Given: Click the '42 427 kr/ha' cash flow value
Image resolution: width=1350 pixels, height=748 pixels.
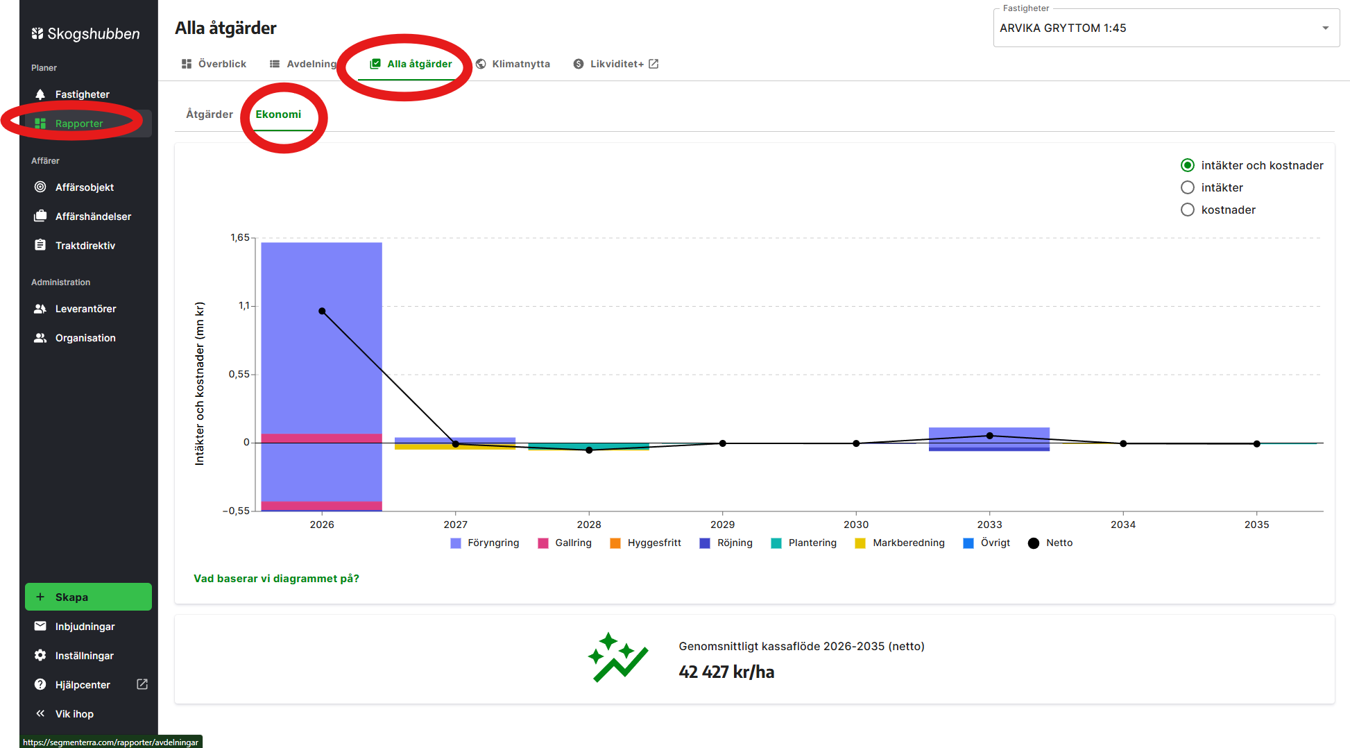Looking at the screenshot, I should [x=726, y=672].
